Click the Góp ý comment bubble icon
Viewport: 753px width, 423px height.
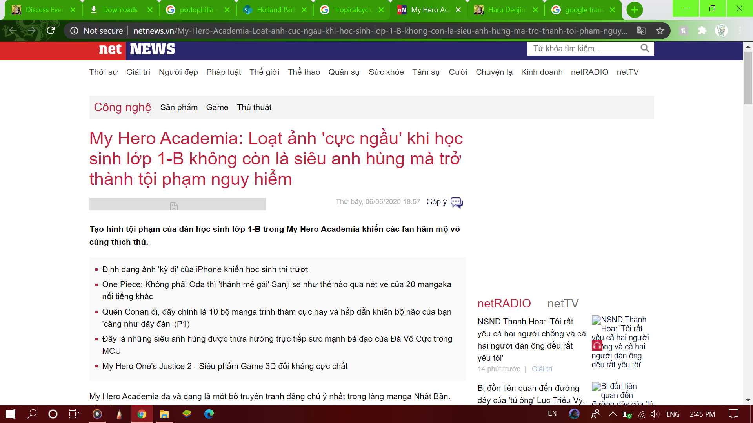pos(457,202)
